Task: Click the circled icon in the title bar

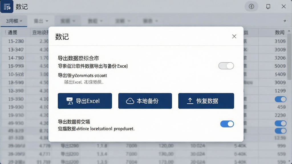Action: click(x=252, y=7)
